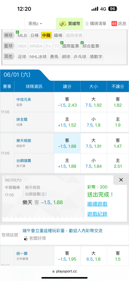Select the 韓棒 league tab
The width and height of the screenshot is (129, 281).
(58, 35)
